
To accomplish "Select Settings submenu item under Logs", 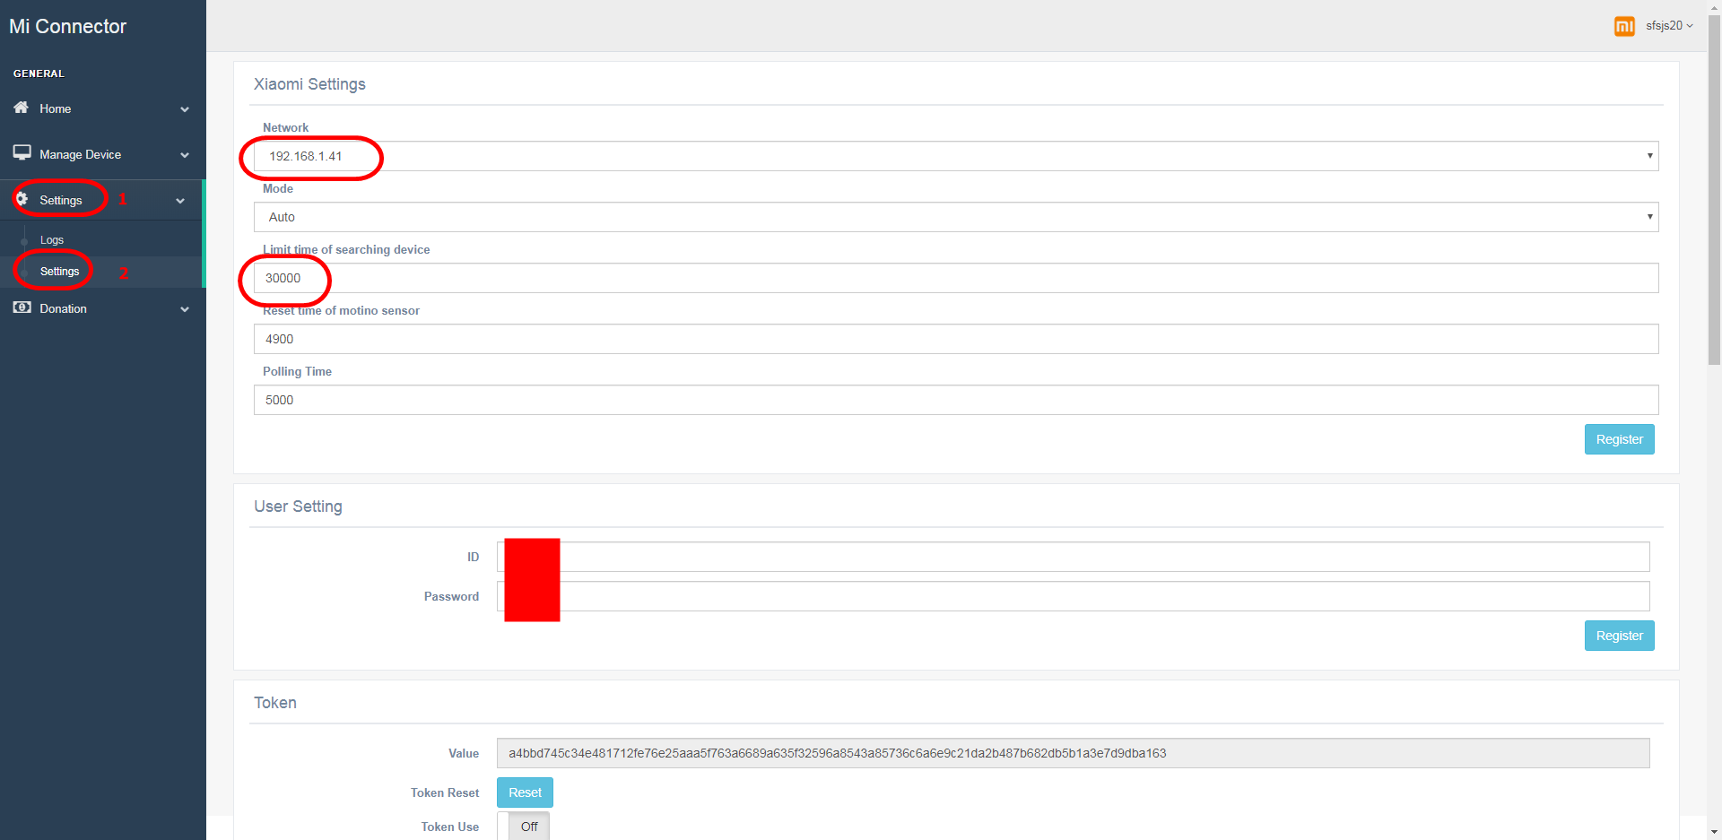I will pos(59,272).
